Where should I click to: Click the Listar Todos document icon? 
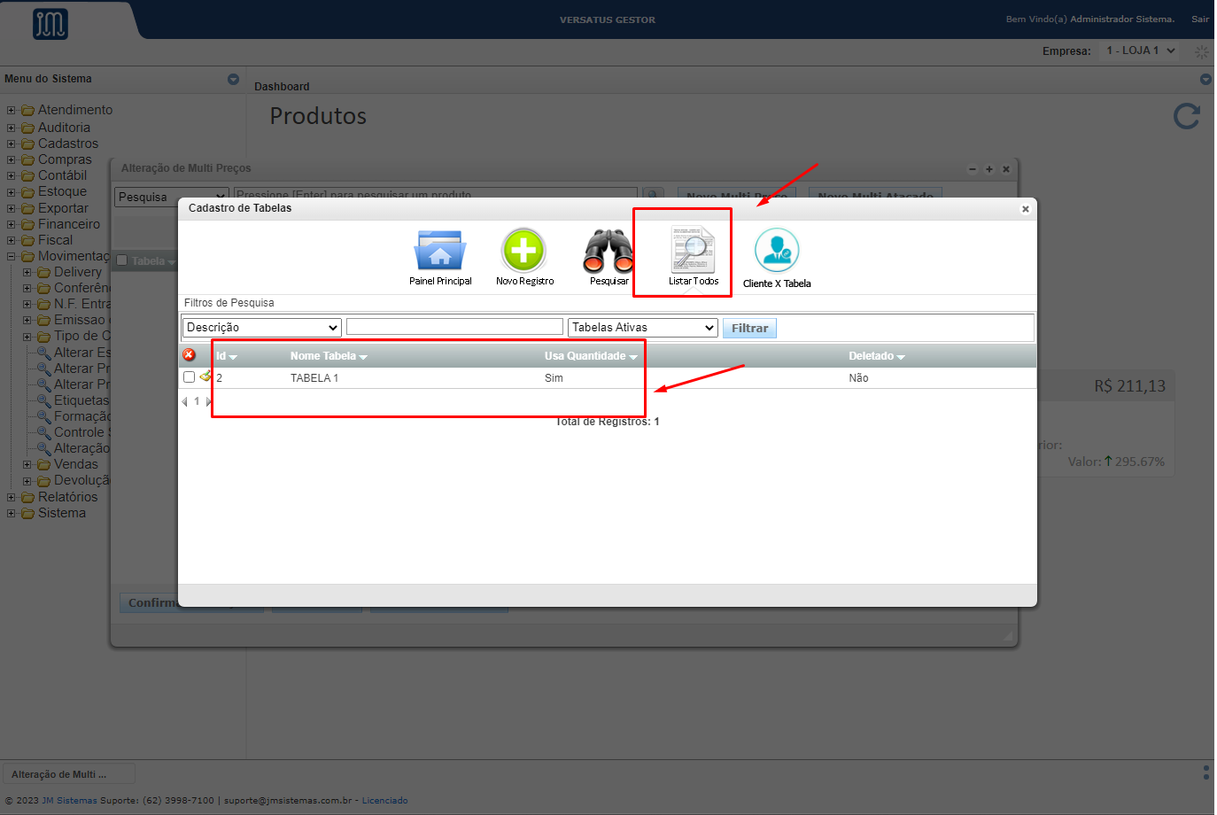point(693,252)
